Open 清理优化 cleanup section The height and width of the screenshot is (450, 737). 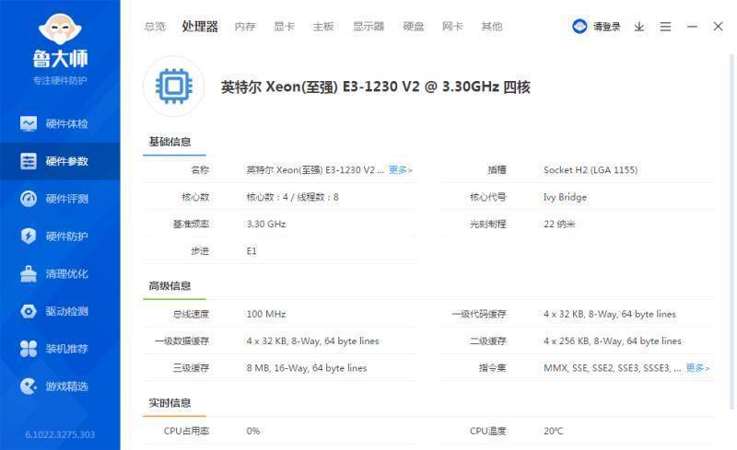pos(60,274)
